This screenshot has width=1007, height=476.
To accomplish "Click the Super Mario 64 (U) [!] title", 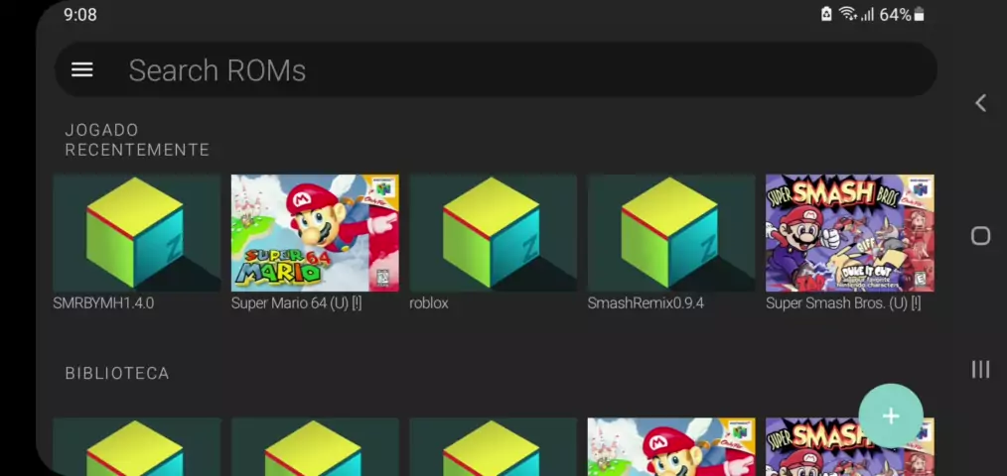I will click(296, 303).
